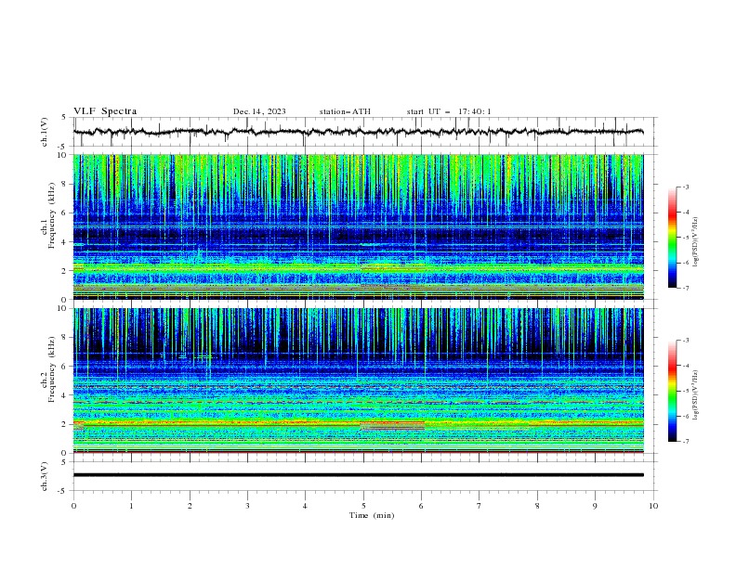The width and height of the screenshot is (736, 568).
Task: Click the log(PSD) label of ch.1 colorbar
Action: click(x=695, y=242)
